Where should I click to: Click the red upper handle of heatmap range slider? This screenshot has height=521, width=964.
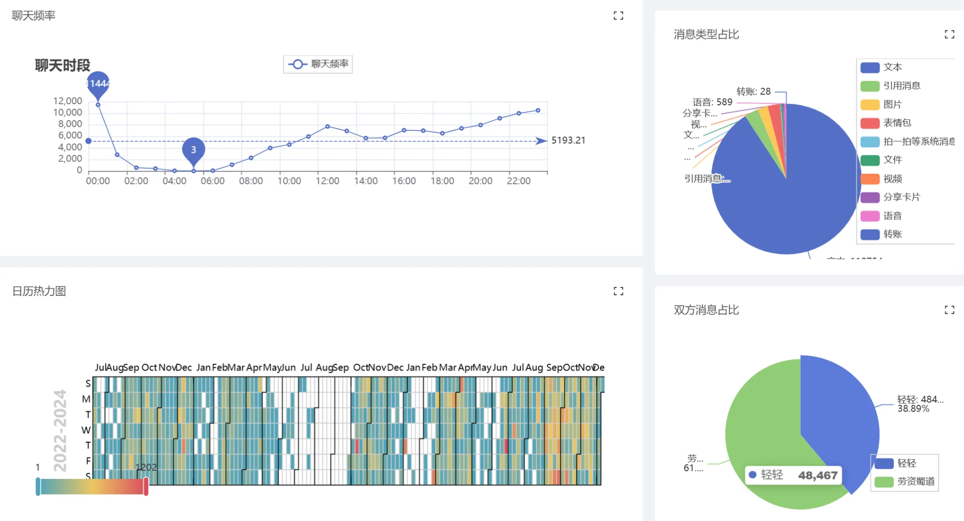(146, 487)
